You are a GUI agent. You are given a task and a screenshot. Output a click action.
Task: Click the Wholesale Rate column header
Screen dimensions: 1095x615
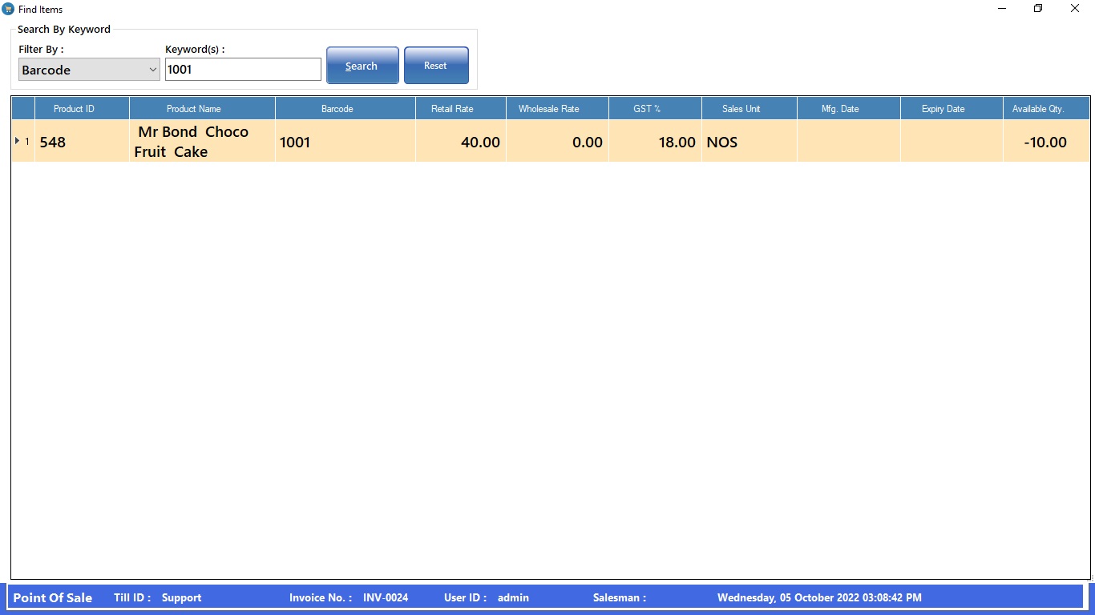[x=548, y=109]
